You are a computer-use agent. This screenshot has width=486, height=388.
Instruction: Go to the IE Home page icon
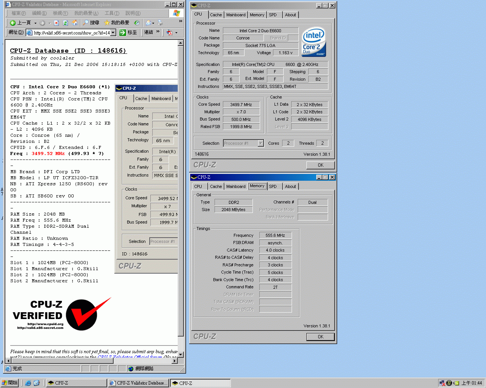(x=75, y=23)
